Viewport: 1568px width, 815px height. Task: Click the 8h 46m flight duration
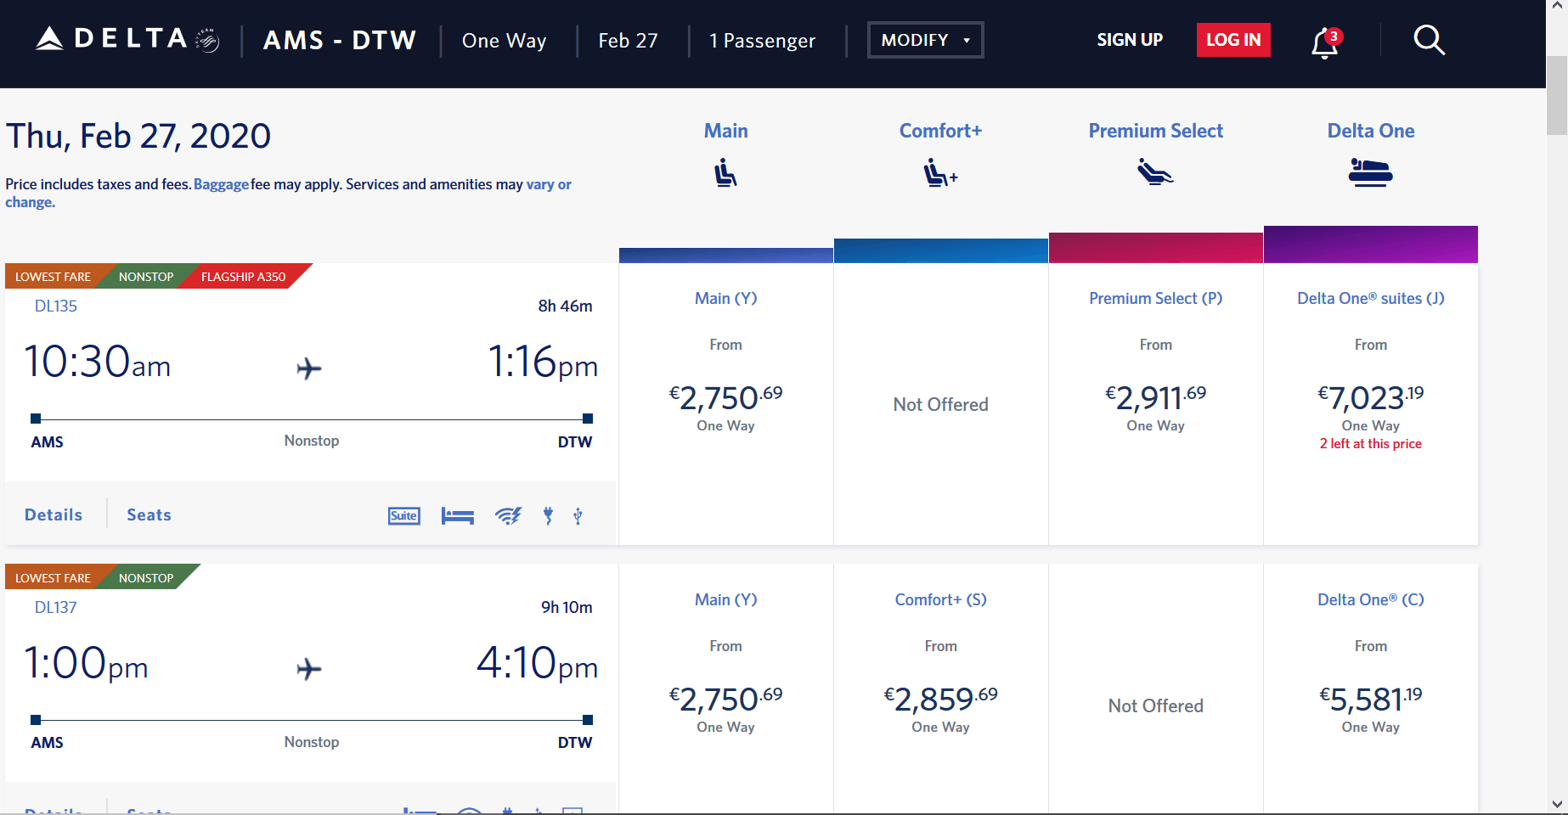coord(566,306)
